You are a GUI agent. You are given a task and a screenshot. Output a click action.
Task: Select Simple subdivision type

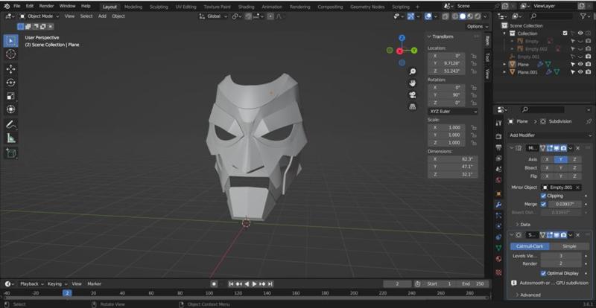[x=569, y=246]
